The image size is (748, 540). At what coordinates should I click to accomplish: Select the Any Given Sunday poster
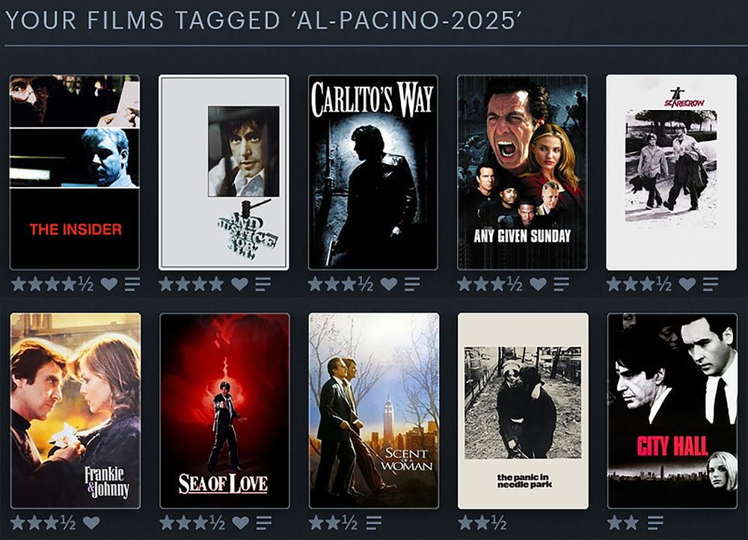(522, 172)
